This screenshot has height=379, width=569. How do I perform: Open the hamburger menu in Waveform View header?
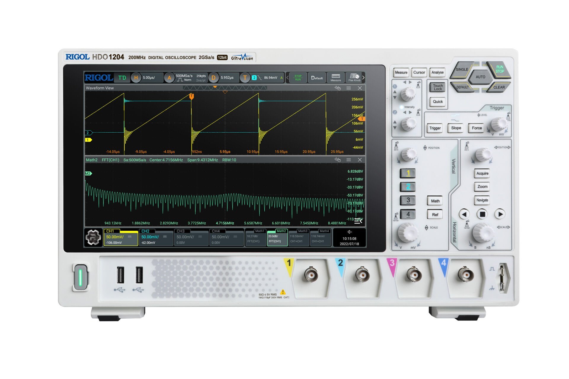click(349, 88)
